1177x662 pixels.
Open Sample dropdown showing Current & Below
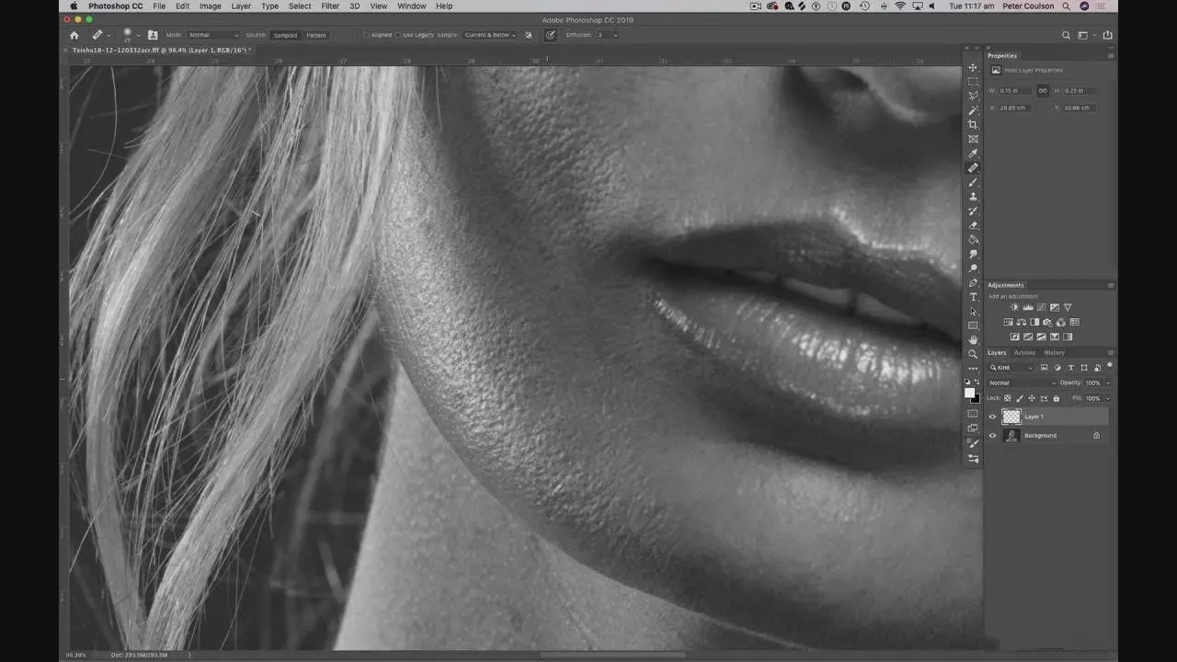489,35
